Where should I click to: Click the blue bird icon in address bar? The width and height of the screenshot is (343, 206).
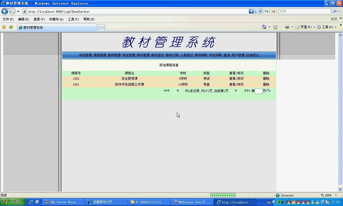[251, 11]
